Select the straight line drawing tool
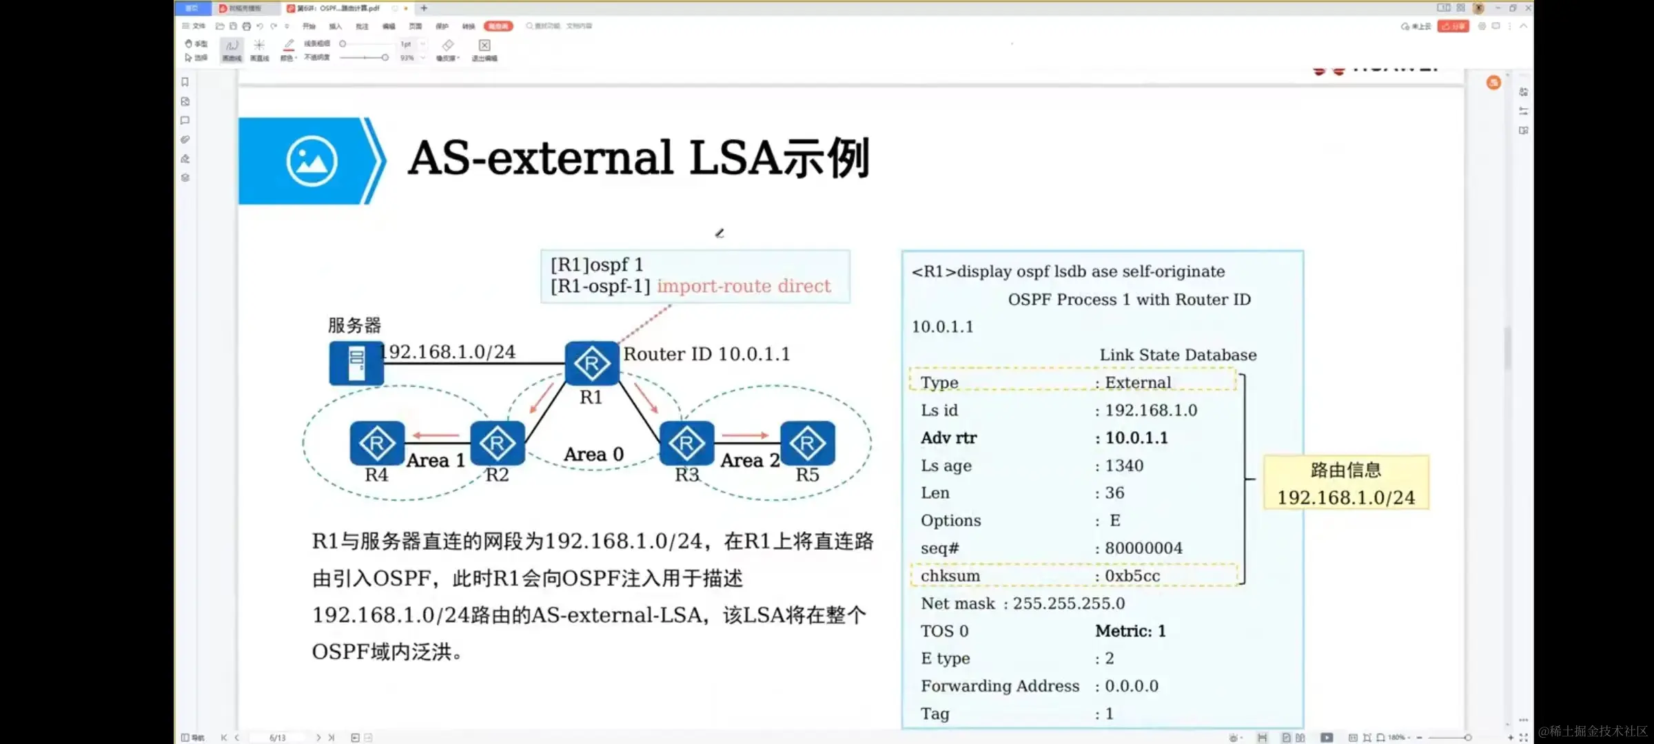1654x744 pixels. 259,50
